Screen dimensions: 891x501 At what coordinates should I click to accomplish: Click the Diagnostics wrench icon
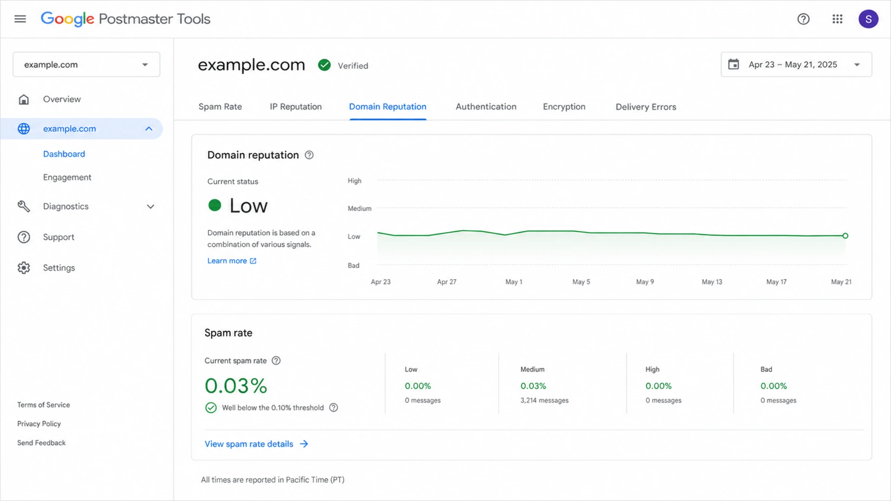tap(24, 206)
